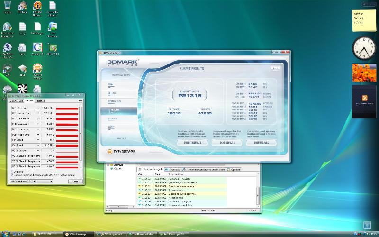Image resolution: width=379 pixels, height=237 pixels.
Task: Click the GPU-Z camera screenshot icon
Action: [80, 100]
